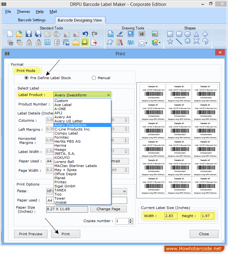Choose Sigel GmbH from the label list
The image size is (228, 254).
pyautogui.click(x=82, y=186)
